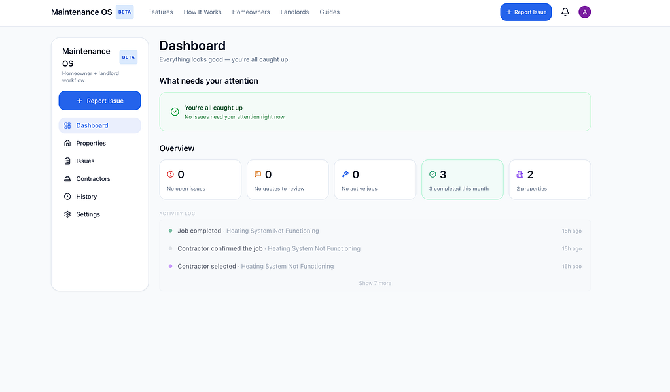Select Contractors in the sidebar

pos(99,179)
